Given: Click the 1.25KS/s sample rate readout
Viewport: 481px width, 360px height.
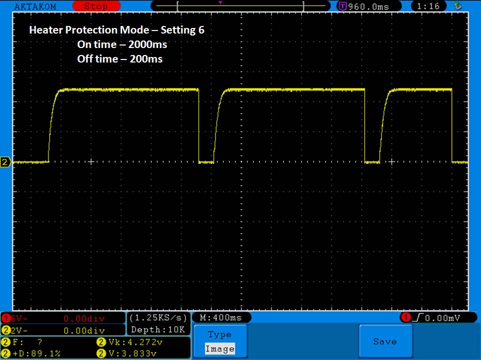Looking at the screenshot, I should (158, 317).
